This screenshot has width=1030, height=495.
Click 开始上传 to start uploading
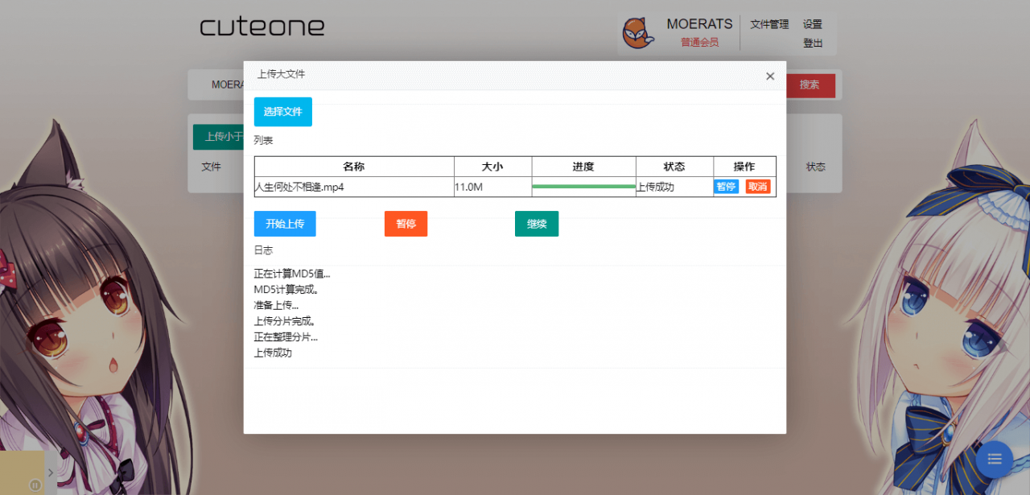click(285, 224)
